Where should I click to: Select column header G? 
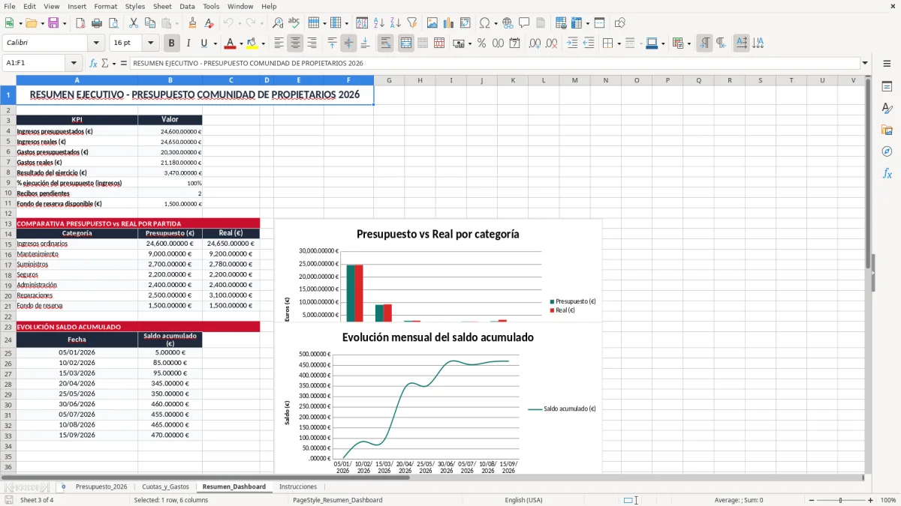[389, 80]
